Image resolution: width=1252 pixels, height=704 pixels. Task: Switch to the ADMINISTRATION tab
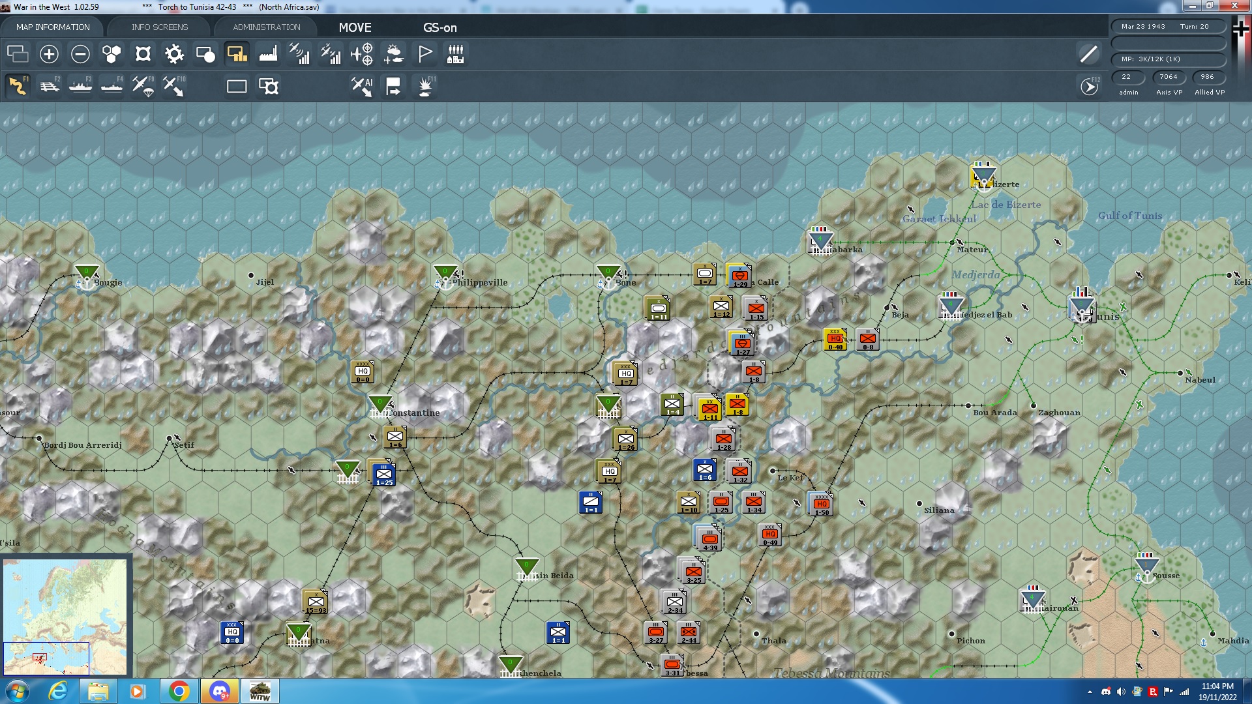[267, 27]
